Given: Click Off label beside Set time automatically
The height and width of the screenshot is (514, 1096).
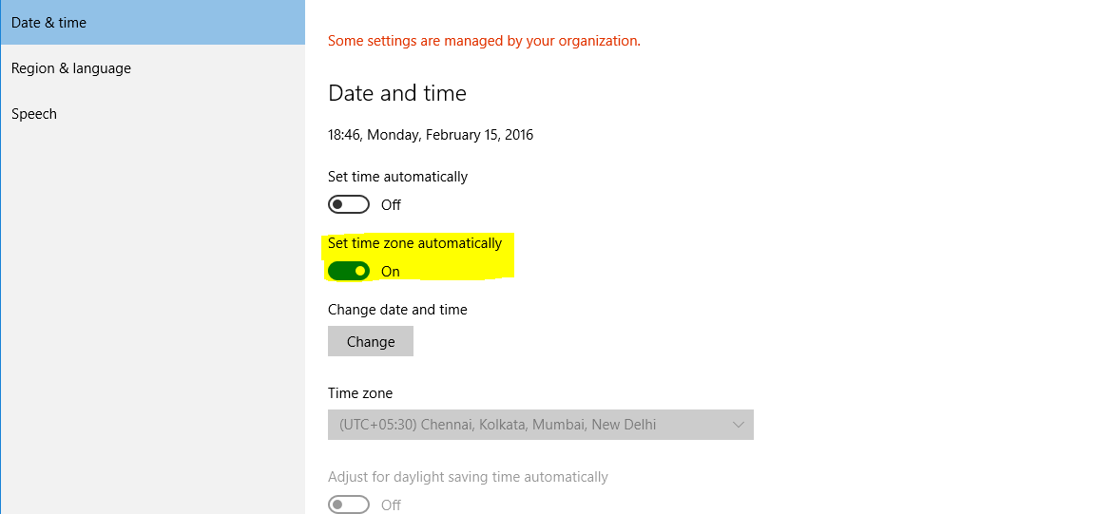Looking at the screenshot, I should [x=391, y=205].
